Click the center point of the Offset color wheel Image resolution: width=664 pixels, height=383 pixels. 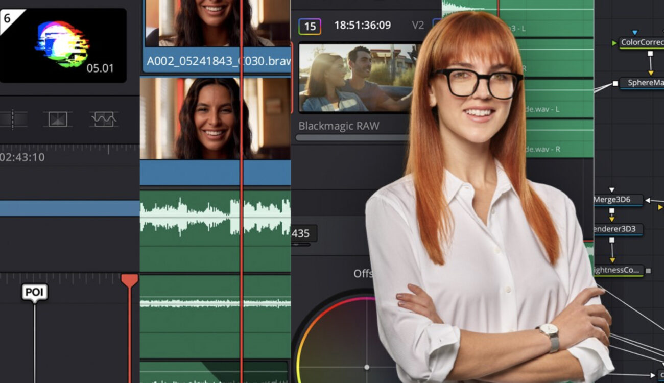pyautogui.click(x=366, y=367)
